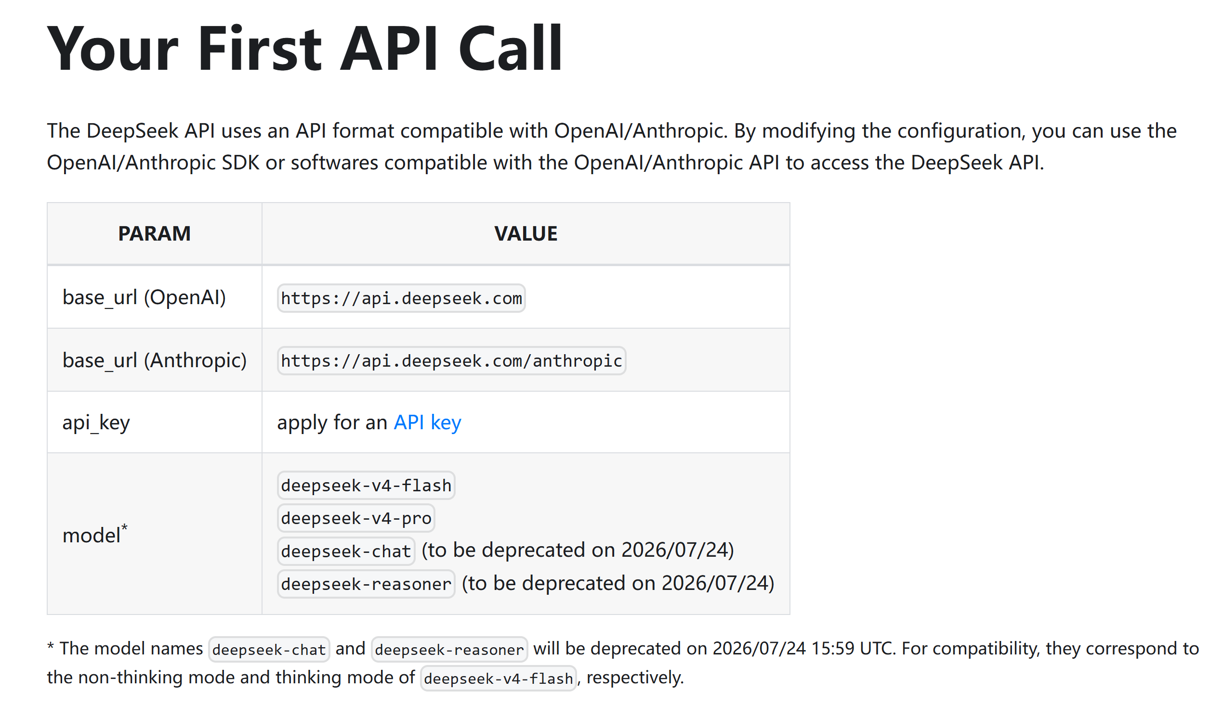Select the 'base_url (OpenAI)' cell

click(155, 297)
